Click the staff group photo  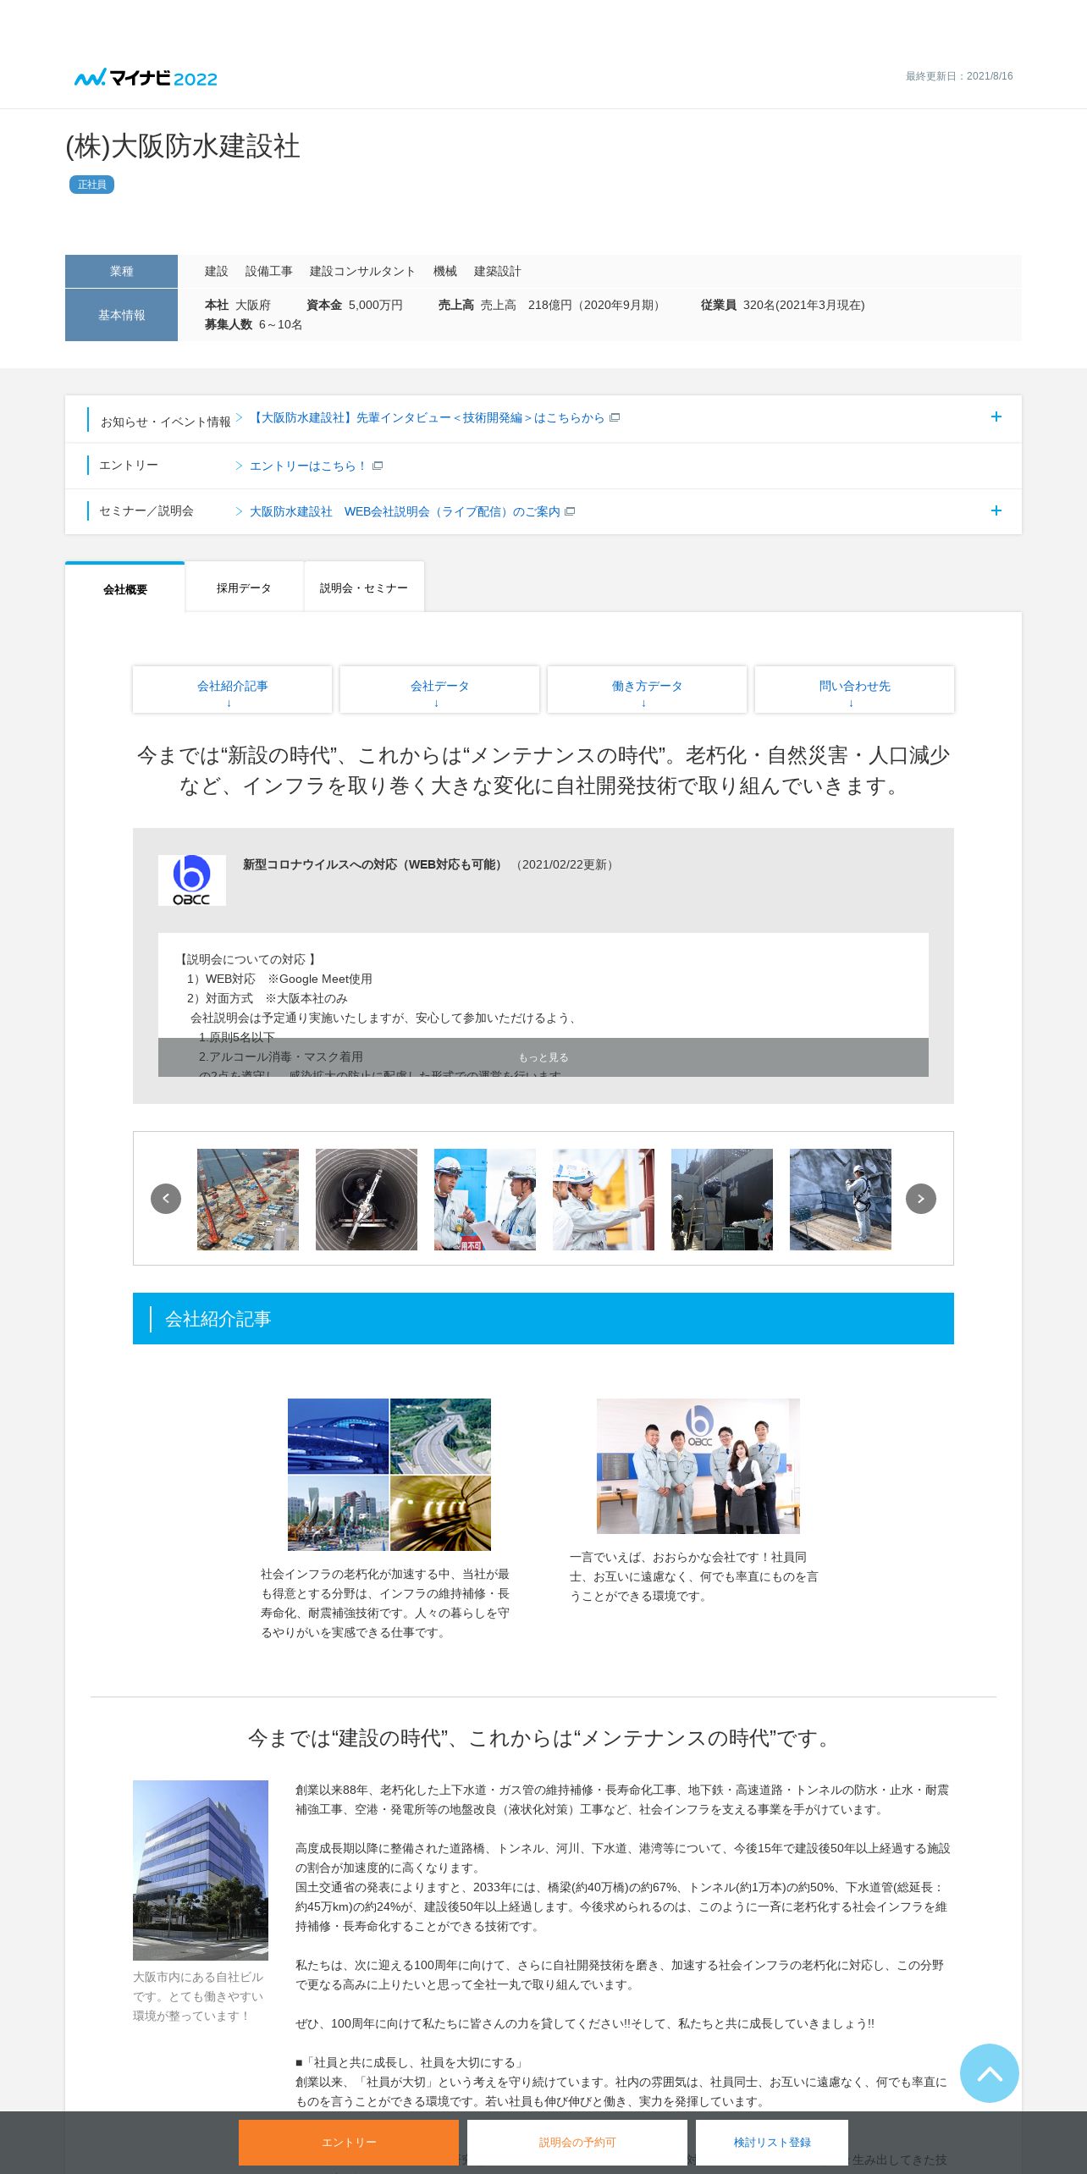click(698, 1466)
